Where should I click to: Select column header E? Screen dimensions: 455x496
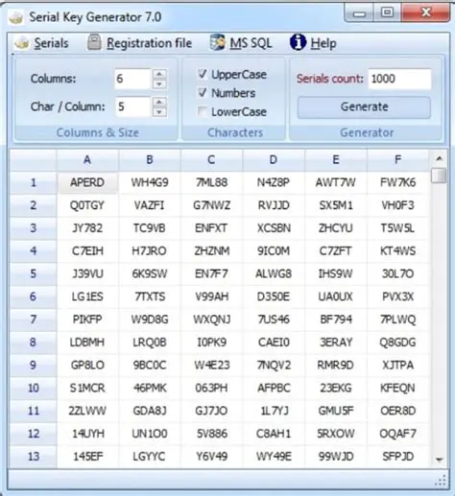pos(336,159)
